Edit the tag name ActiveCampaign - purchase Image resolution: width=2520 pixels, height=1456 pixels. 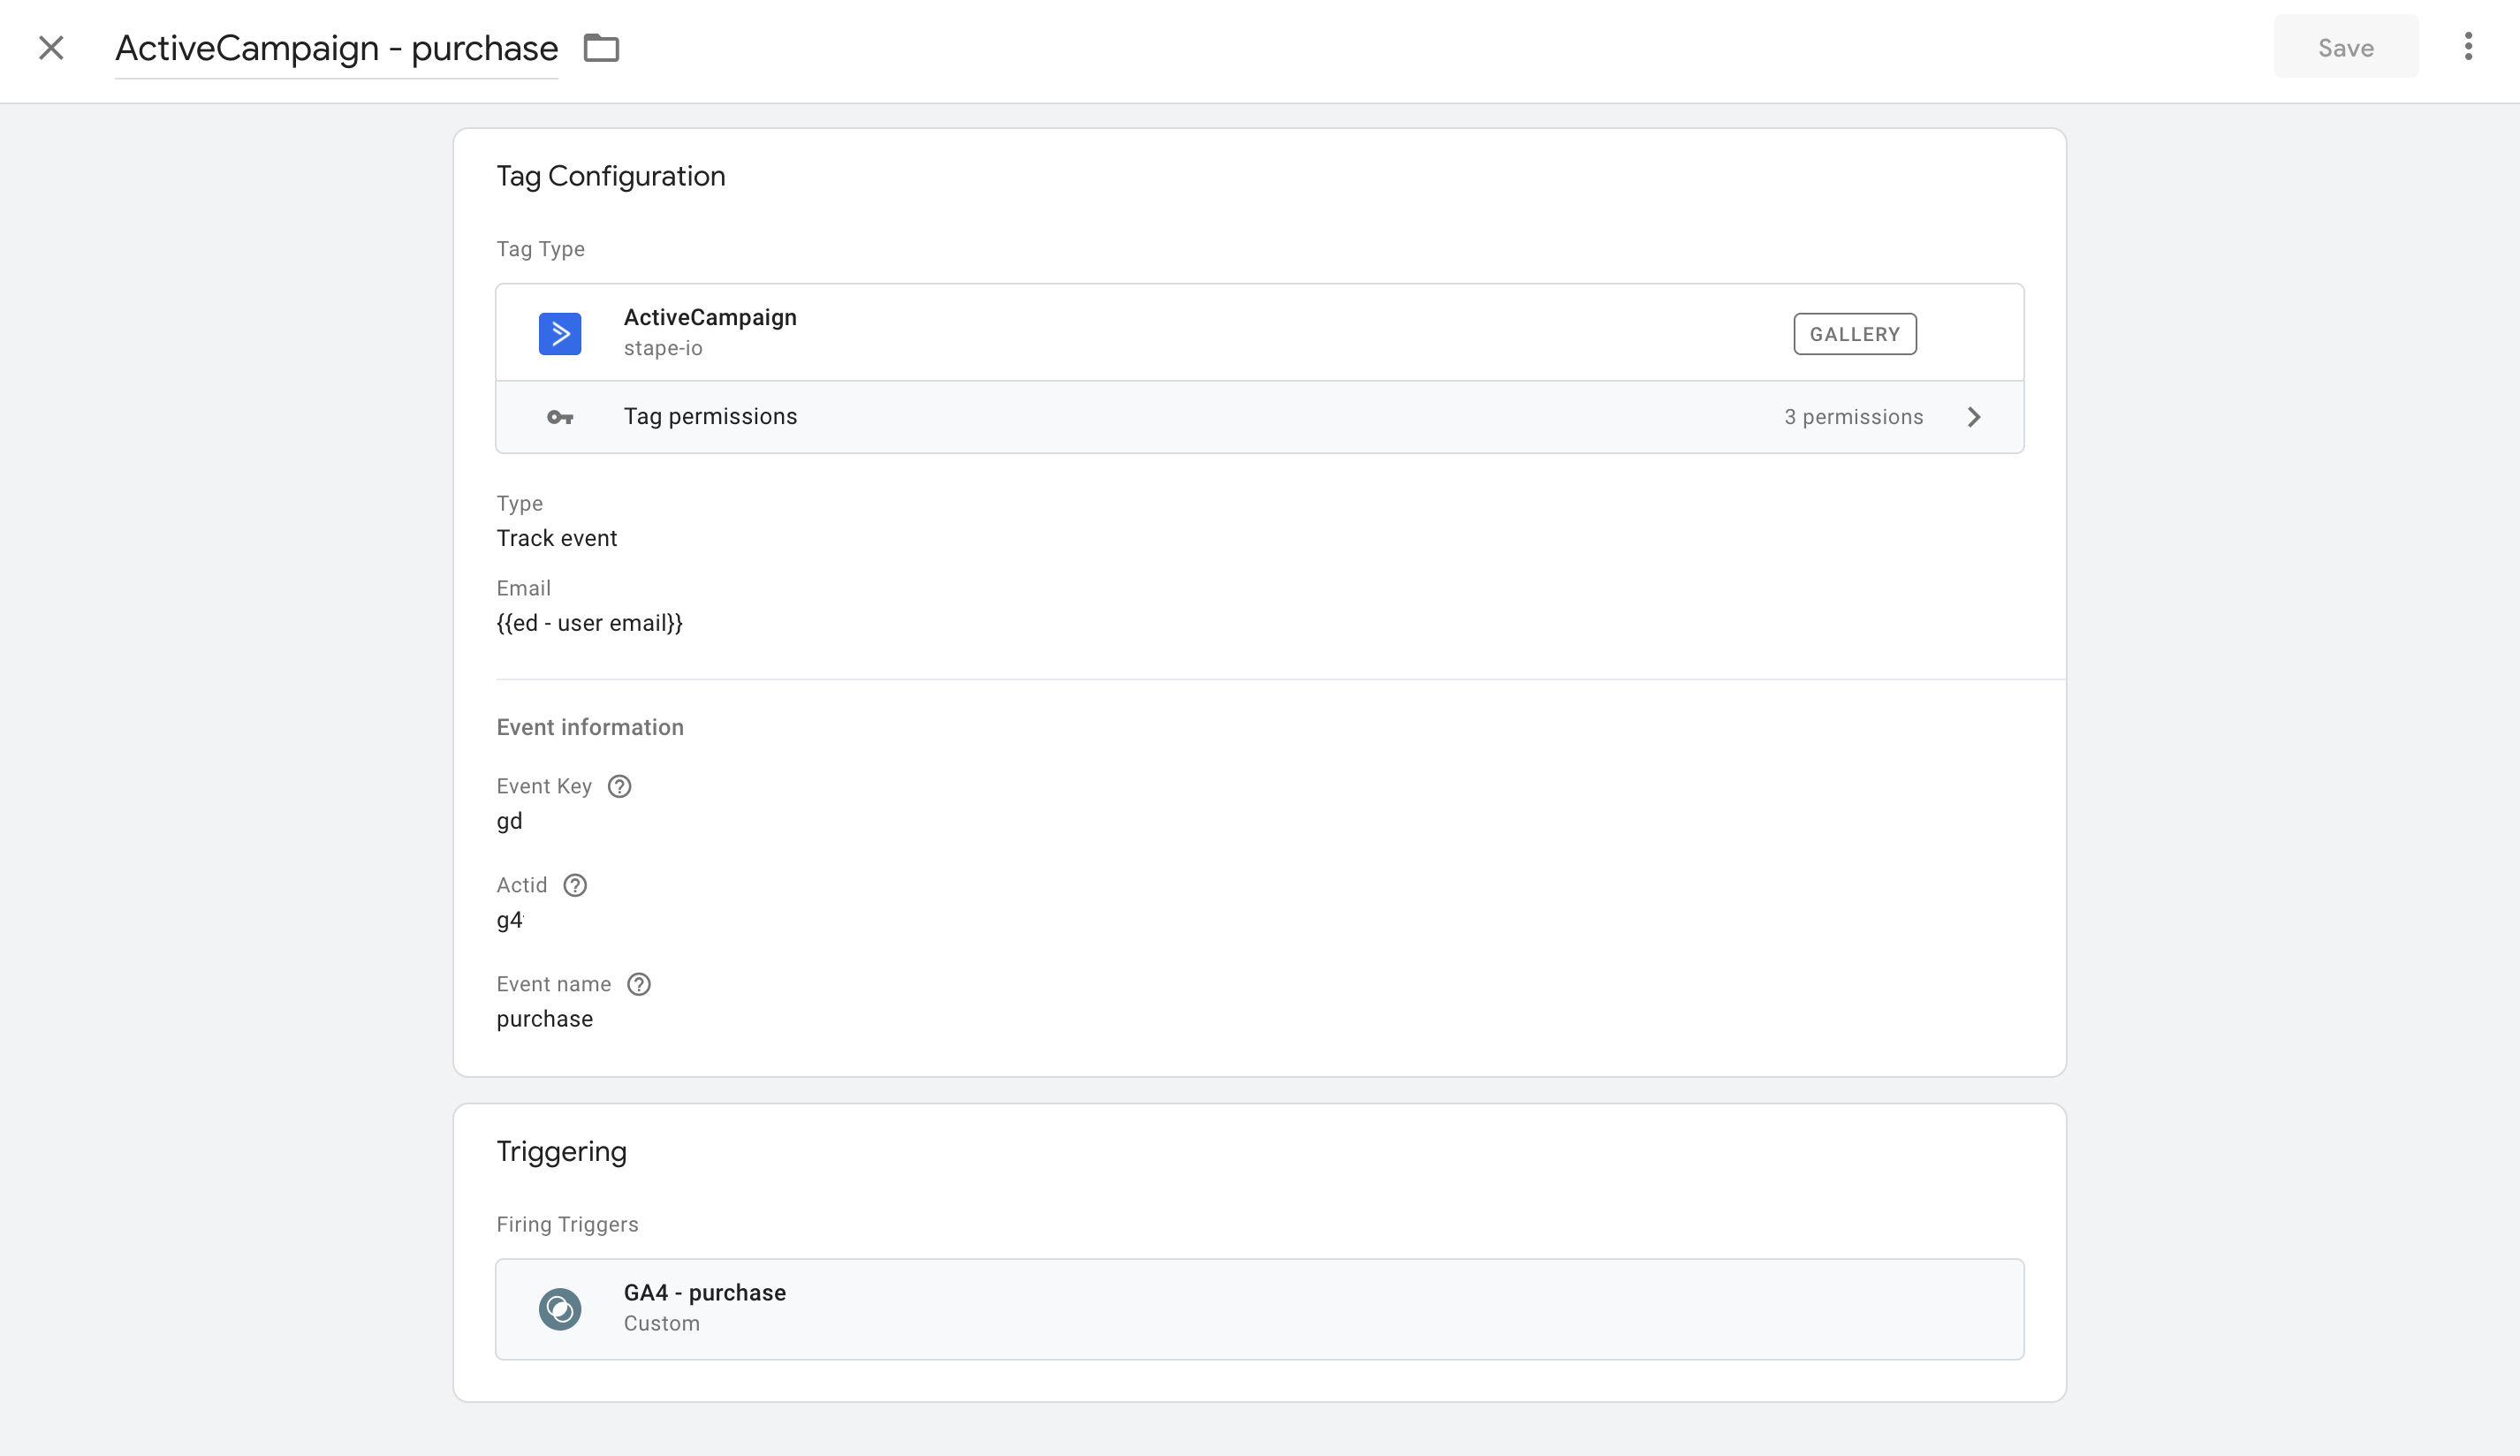[336, 48]
